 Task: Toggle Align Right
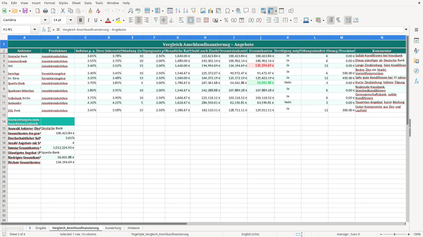coord(146,20)
